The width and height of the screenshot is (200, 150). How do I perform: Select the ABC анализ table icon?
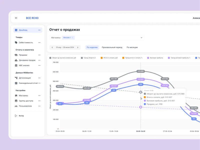click(x=16, y=65)
